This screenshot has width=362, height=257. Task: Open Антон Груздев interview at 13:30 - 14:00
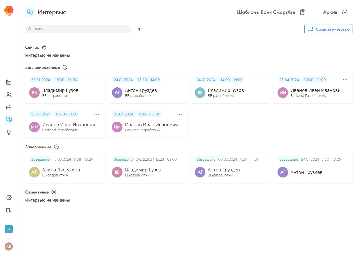pos(147,88)
